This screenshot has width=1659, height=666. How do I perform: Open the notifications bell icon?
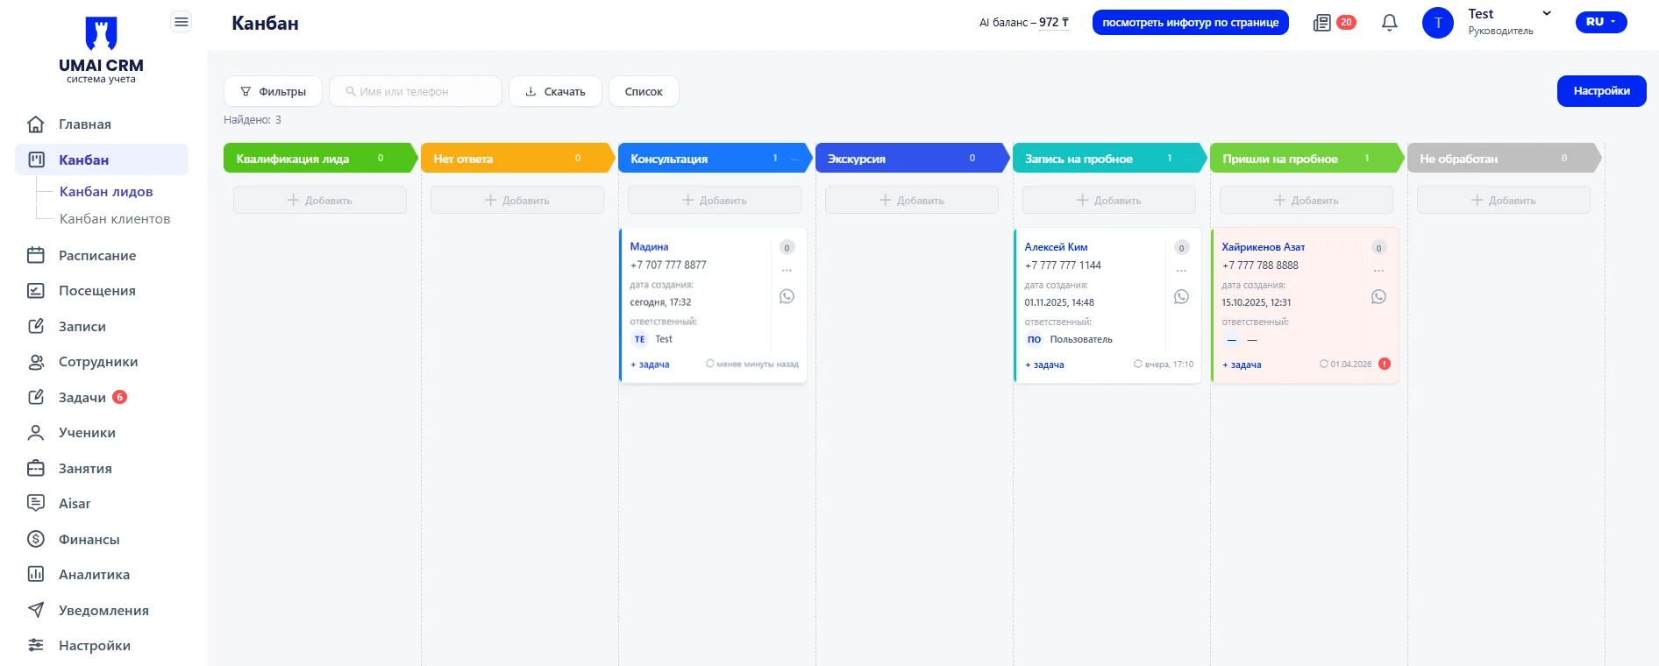pyautogui.click(x=1389, y=23)
